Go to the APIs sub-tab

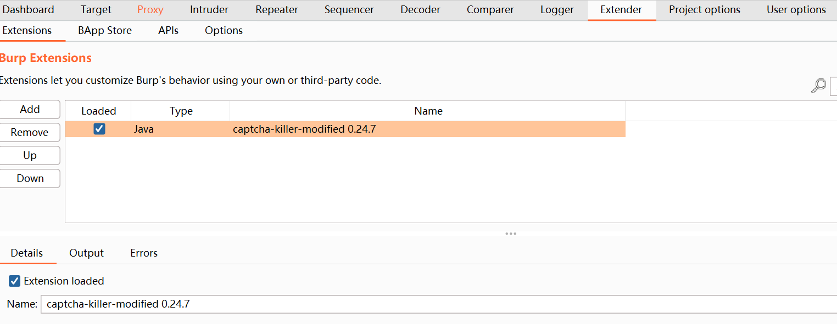[168, 31]
